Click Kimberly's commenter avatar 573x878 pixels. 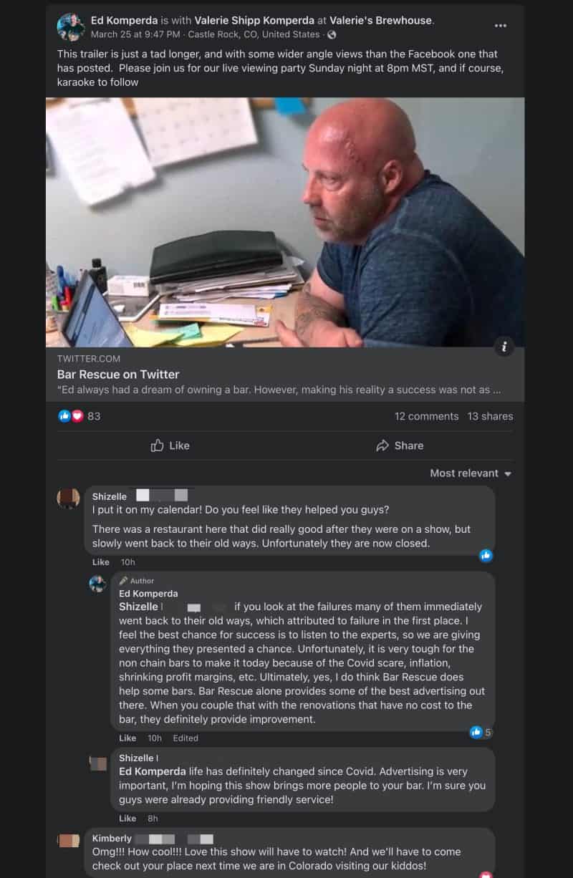(x=68, y=841)
